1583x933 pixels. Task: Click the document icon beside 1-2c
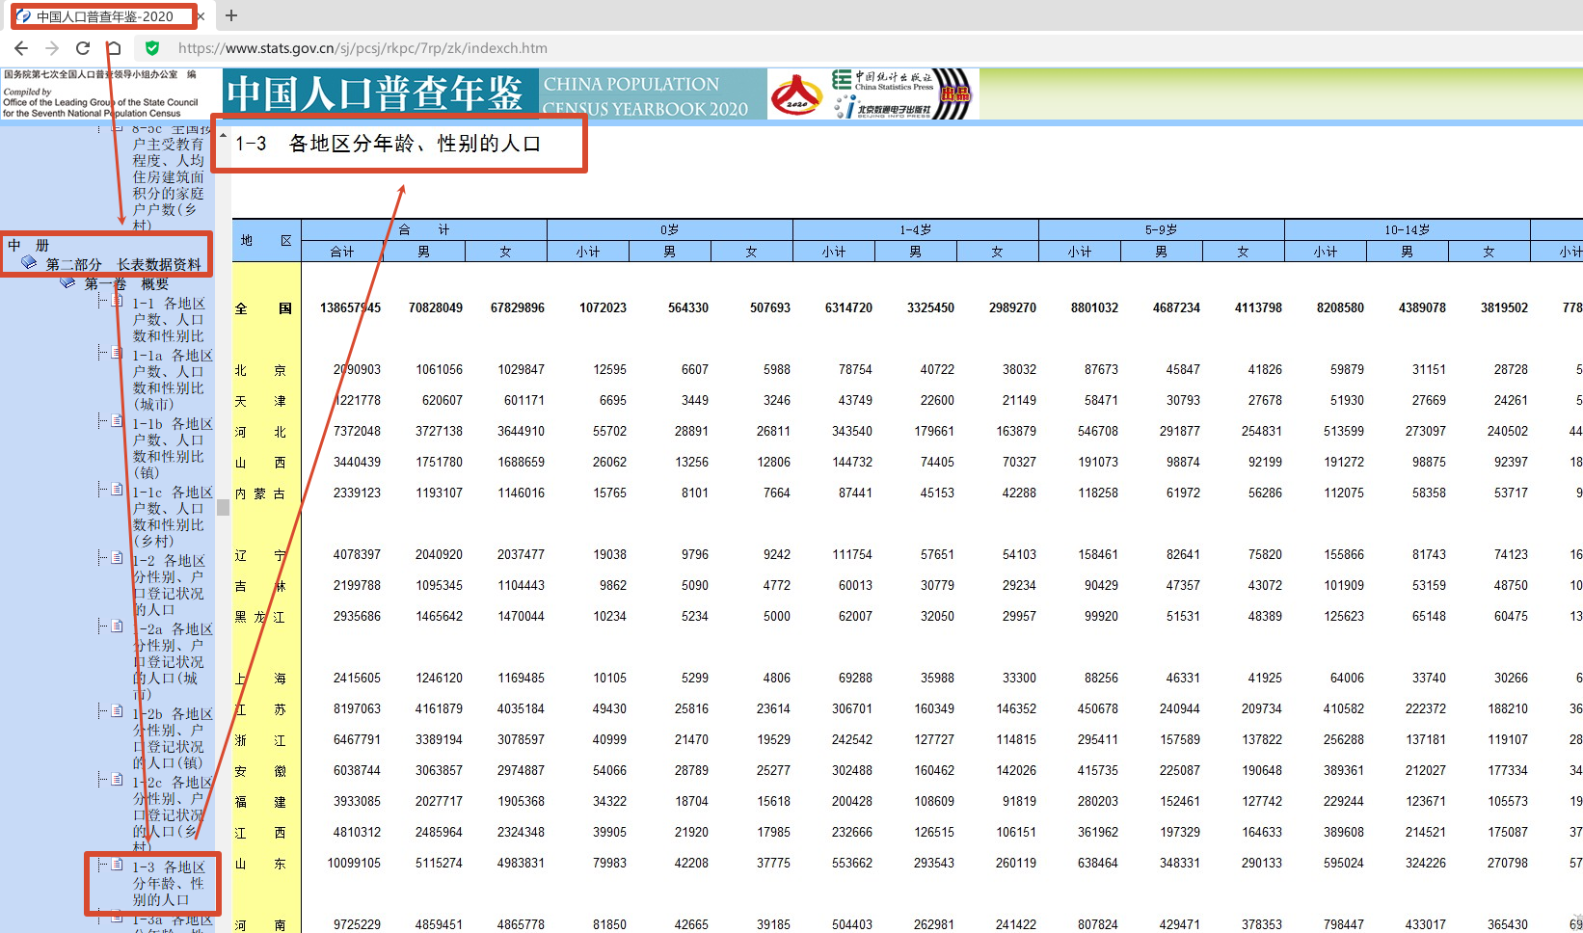point(117,780)
